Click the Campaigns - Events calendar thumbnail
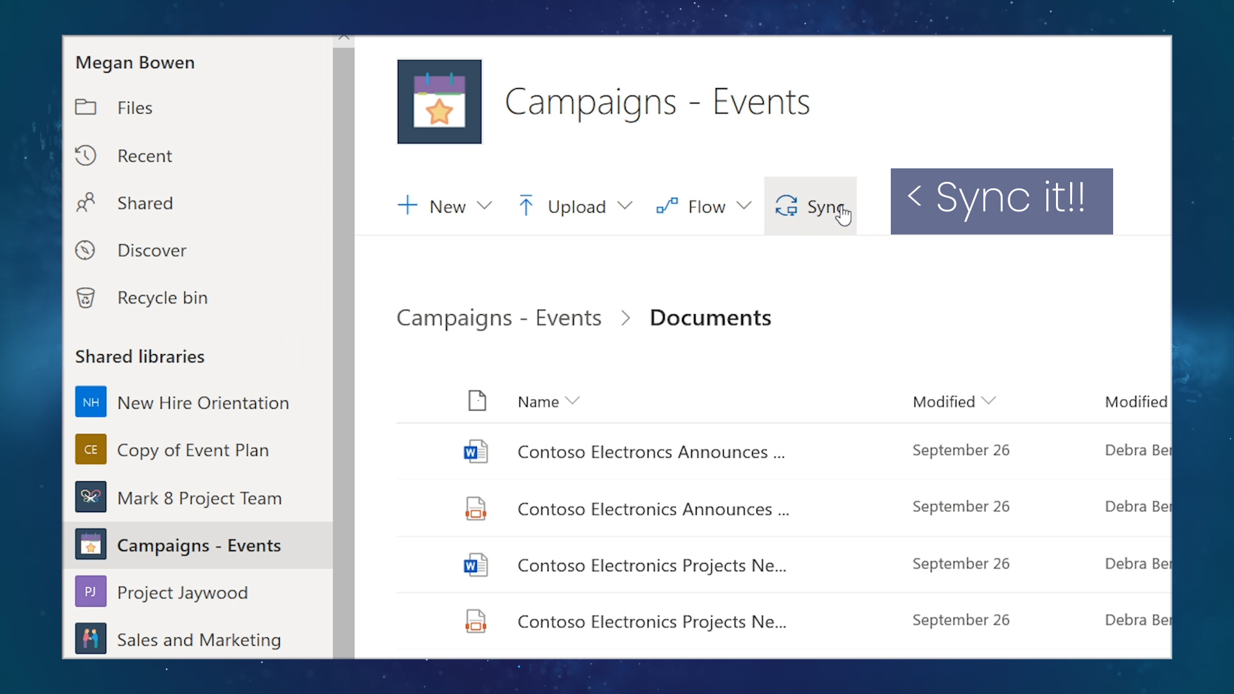 click(x=439, y=102)
